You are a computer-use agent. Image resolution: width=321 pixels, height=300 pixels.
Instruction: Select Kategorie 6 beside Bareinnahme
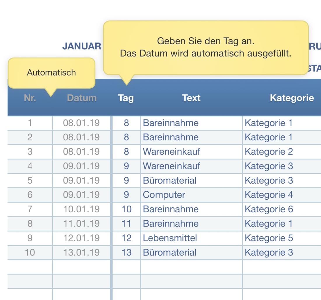(269, 209)
